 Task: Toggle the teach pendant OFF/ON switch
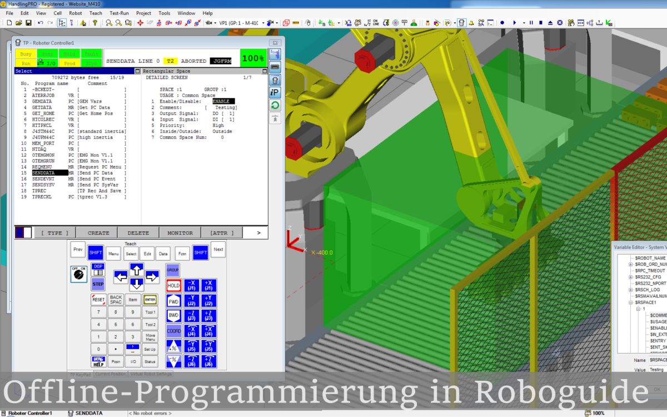(79, 273)
